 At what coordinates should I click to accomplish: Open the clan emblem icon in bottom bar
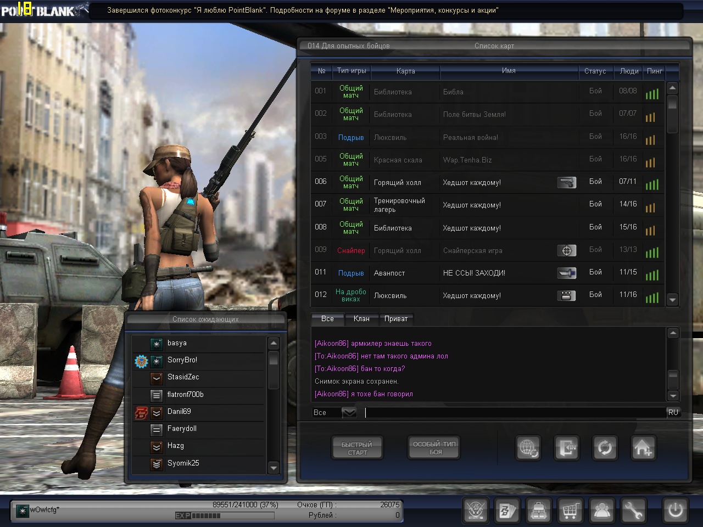pos(475,511)
